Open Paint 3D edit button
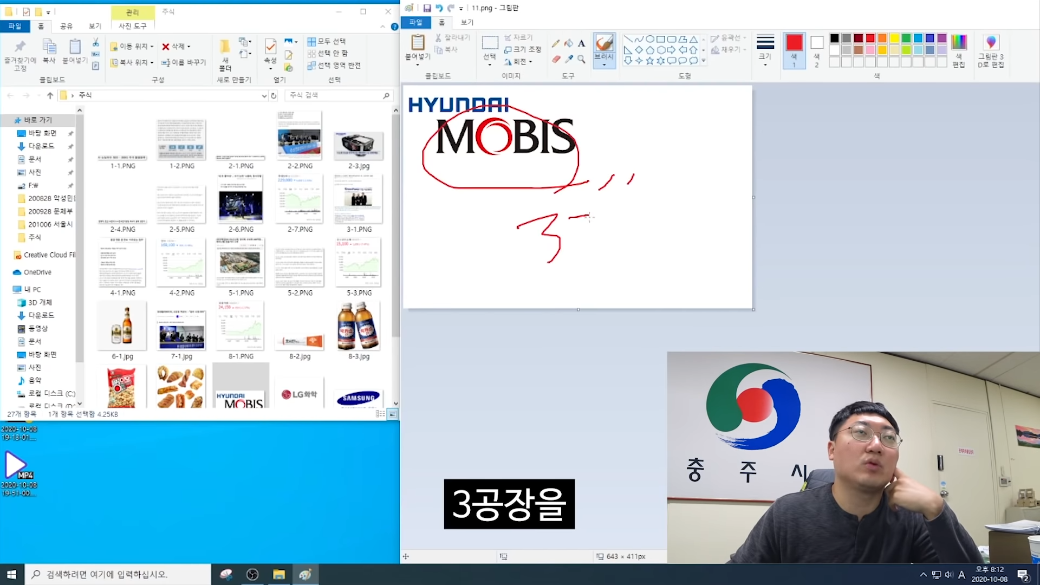Image resolution: width=1040 pixels, height=585 pixels. (x=991, y=50)
